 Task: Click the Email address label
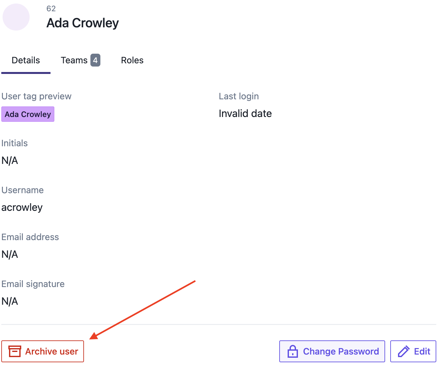pyautogui.click(x=30, y=237)
